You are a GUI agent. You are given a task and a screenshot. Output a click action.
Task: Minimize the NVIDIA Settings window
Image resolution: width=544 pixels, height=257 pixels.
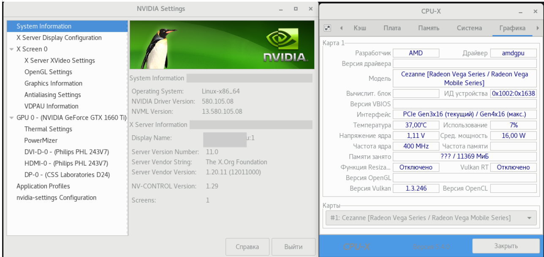pyautogui.click(x=281, y=8)
